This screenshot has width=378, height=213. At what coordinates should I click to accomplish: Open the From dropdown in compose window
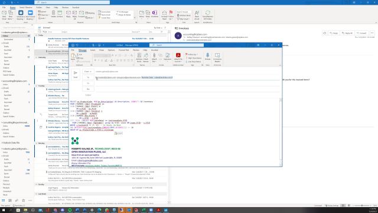pyautogui.click(x=88, y=72)
